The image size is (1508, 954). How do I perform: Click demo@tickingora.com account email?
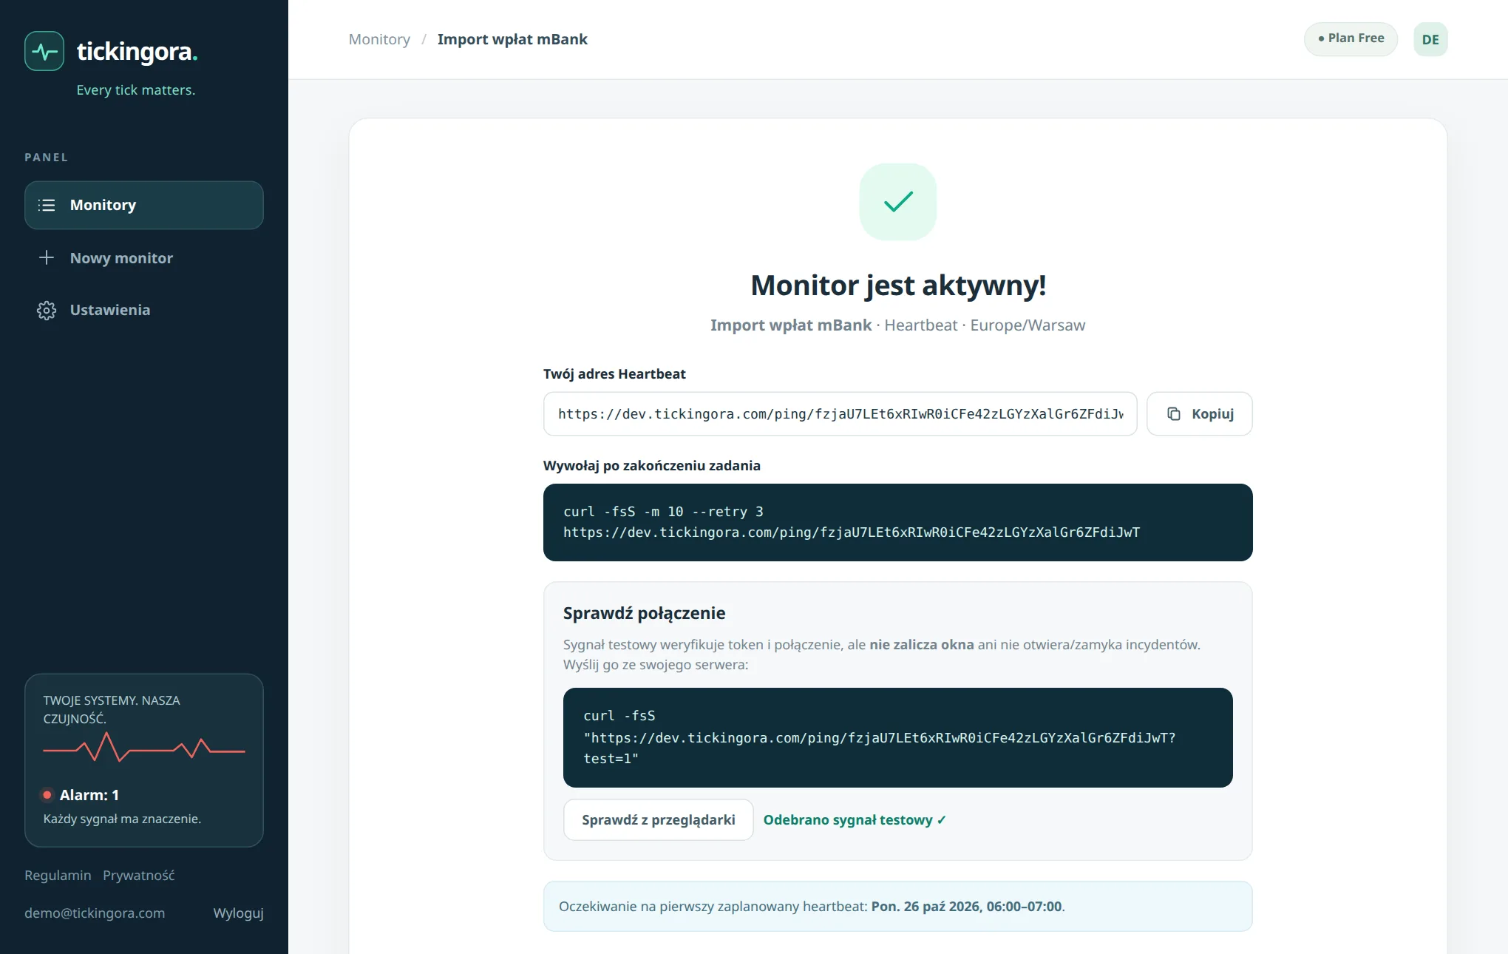[x=95, y=913]
